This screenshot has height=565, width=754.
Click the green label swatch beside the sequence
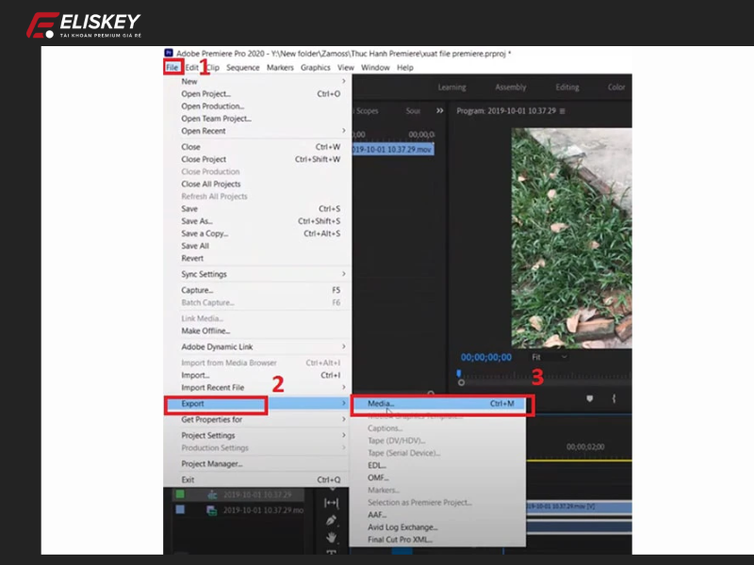click(179, 494)
